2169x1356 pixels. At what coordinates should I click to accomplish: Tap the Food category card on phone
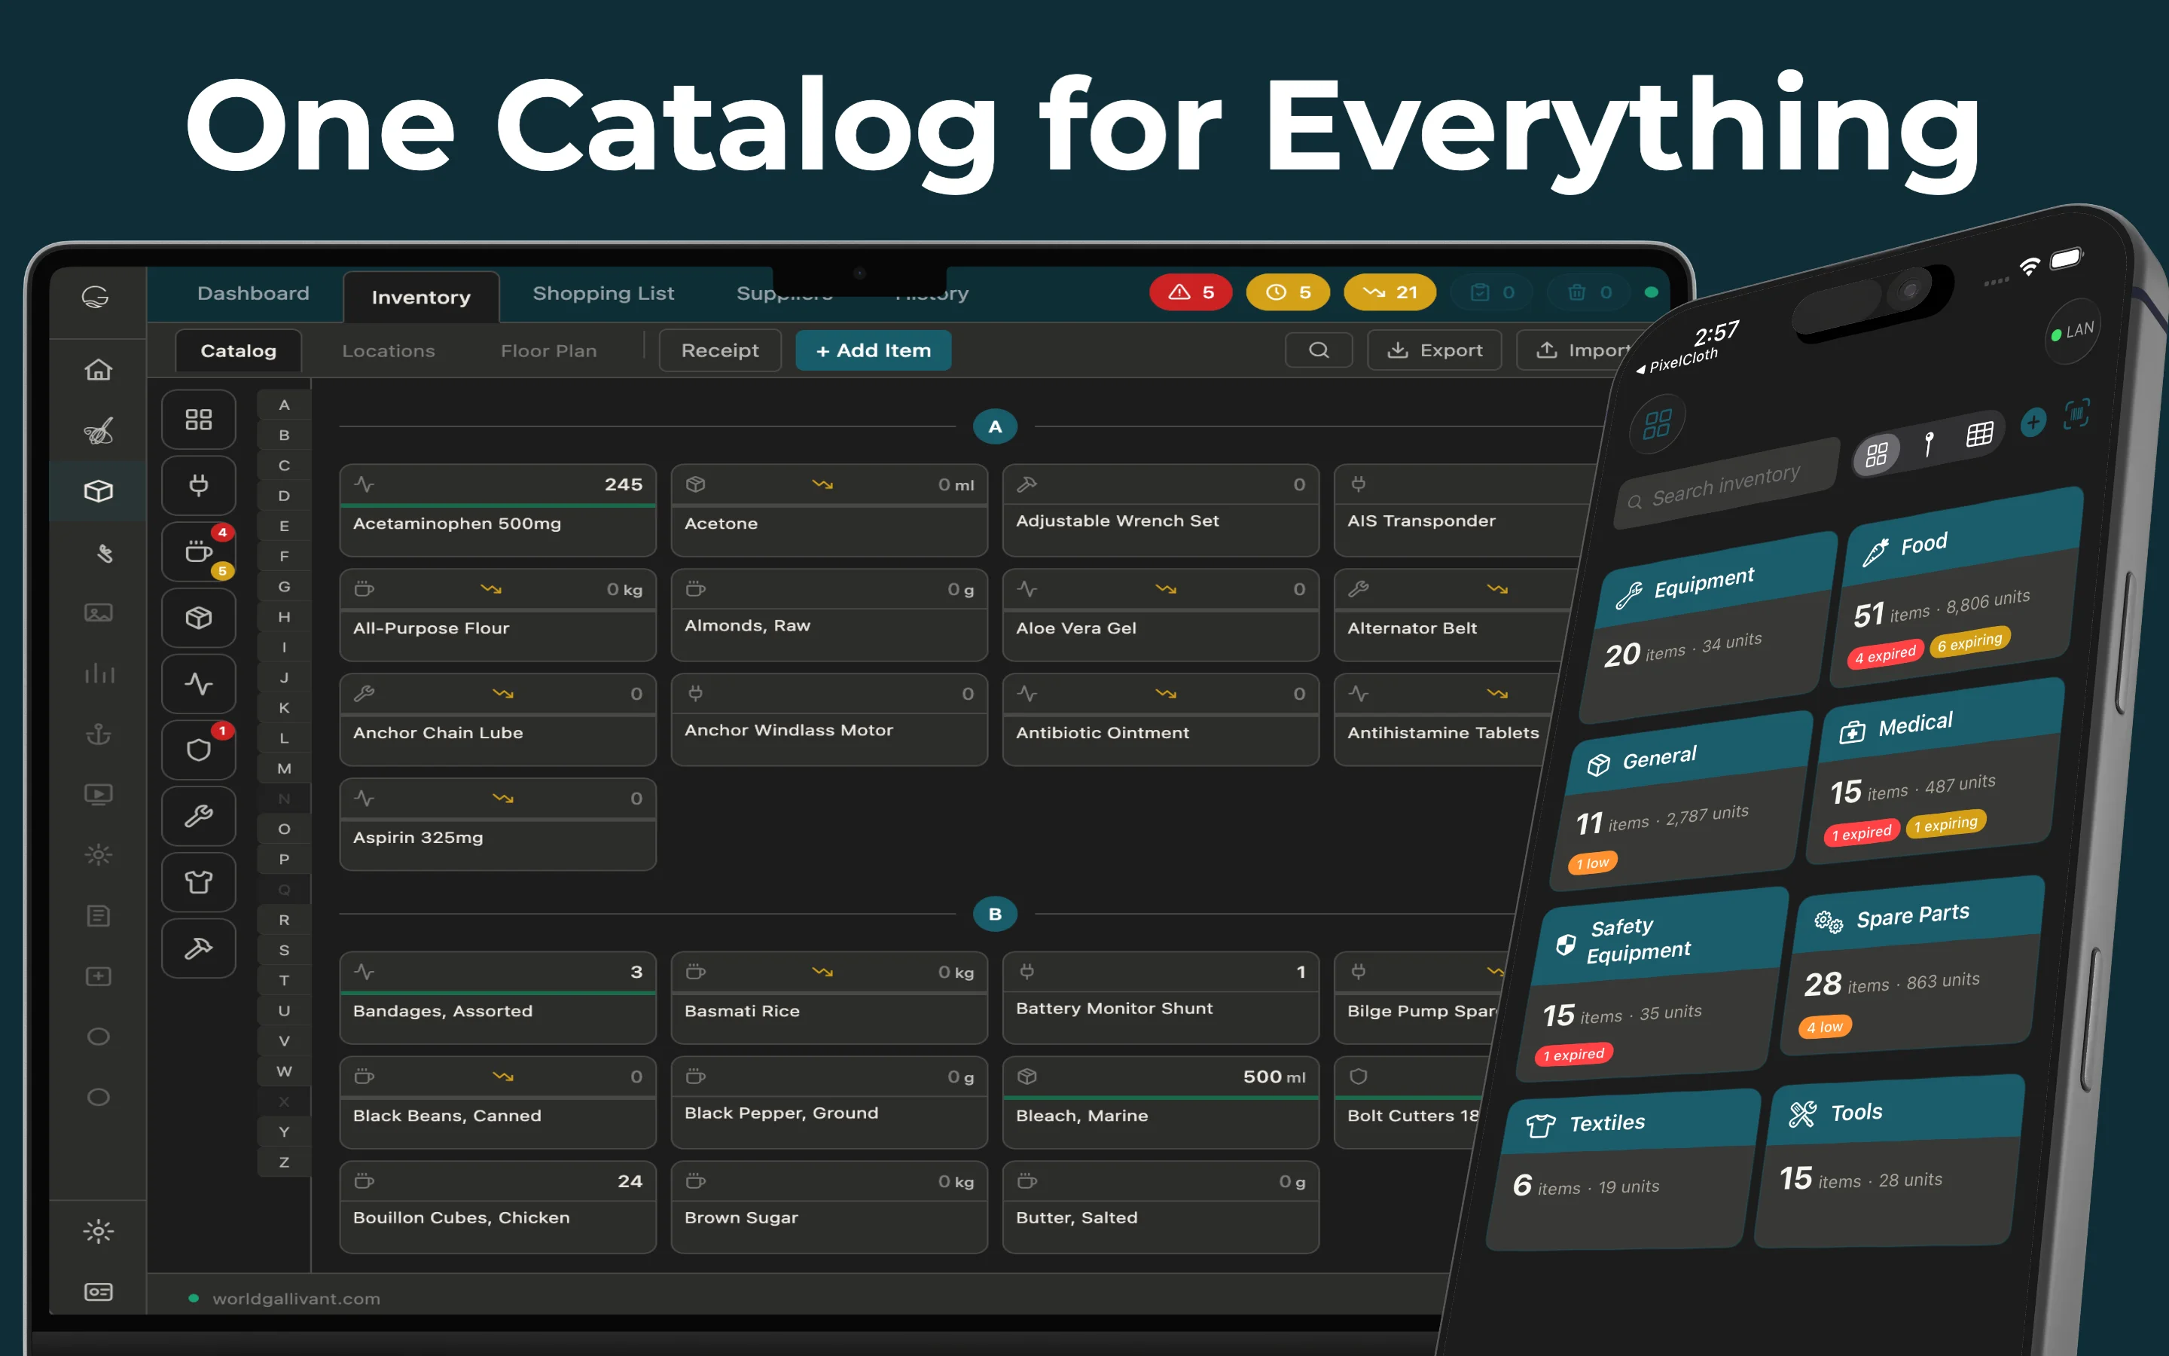click(x=1955, y=588)
